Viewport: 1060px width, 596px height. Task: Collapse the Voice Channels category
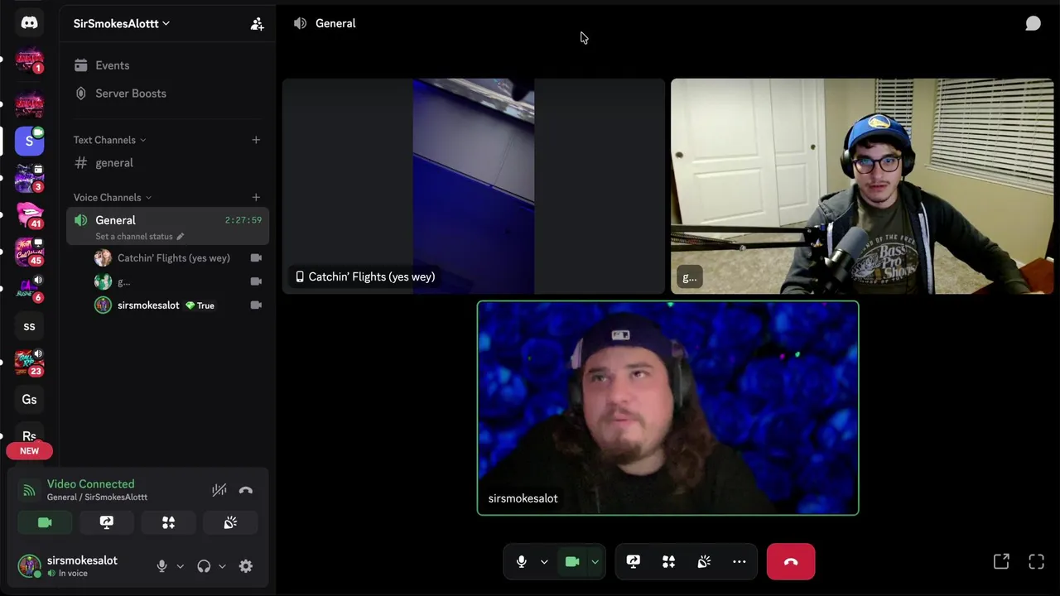(113, 197)
